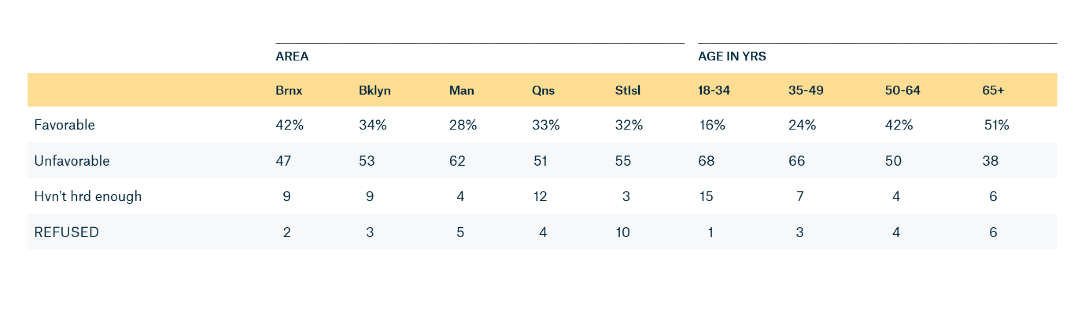Image resolution: width=1089 pixels, height=318 pixels.
Task: Click the Favorable row label
Action: click(64, 125)
